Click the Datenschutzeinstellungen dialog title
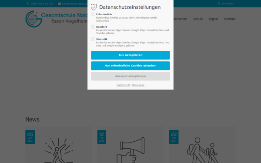Image resolution: width=261 pixels, height=163 pixels. tap(130, 7)
